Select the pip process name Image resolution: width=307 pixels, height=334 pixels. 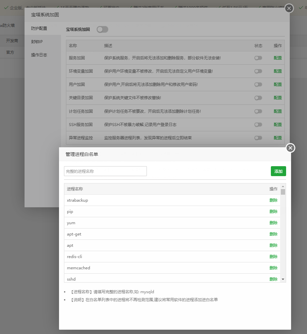70,212
